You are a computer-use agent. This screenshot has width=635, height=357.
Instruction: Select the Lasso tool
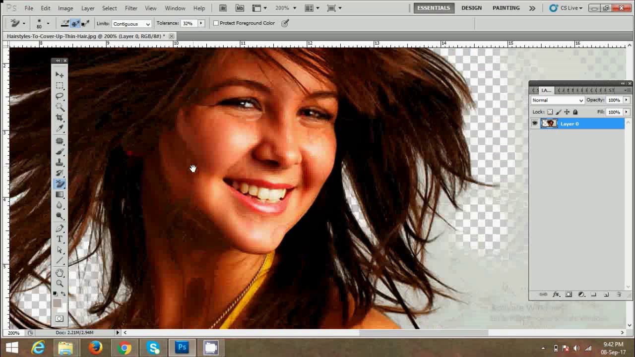[60, 96]
